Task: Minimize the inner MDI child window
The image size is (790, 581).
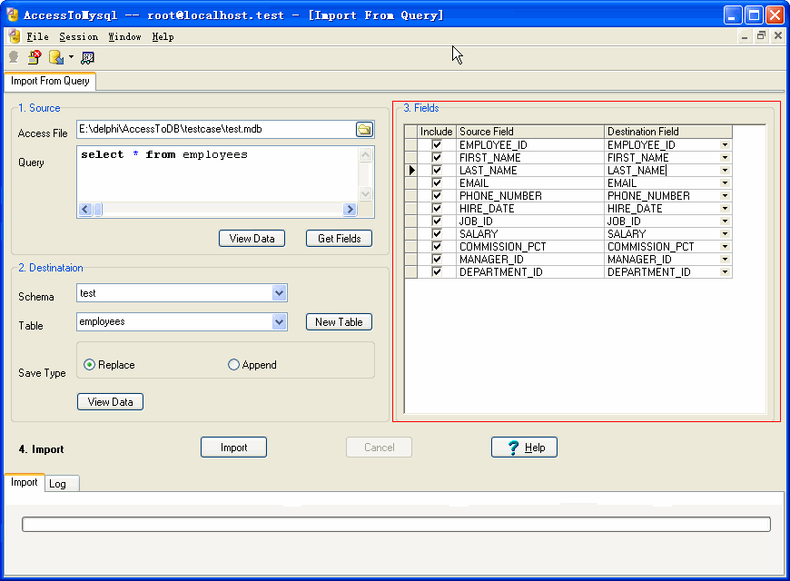Action: [x=745, y=35]
